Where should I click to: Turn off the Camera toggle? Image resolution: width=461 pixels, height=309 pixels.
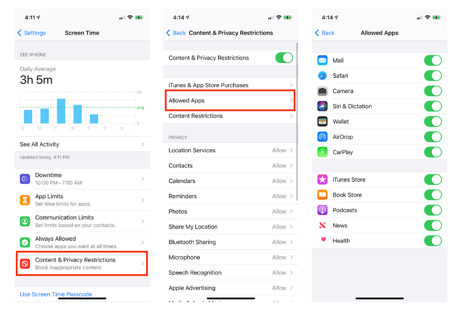click(x=433, y=91)
